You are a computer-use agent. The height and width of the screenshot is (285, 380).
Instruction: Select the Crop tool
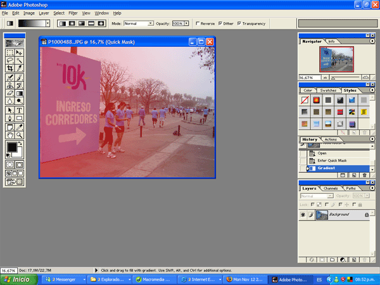click(10, 68)
